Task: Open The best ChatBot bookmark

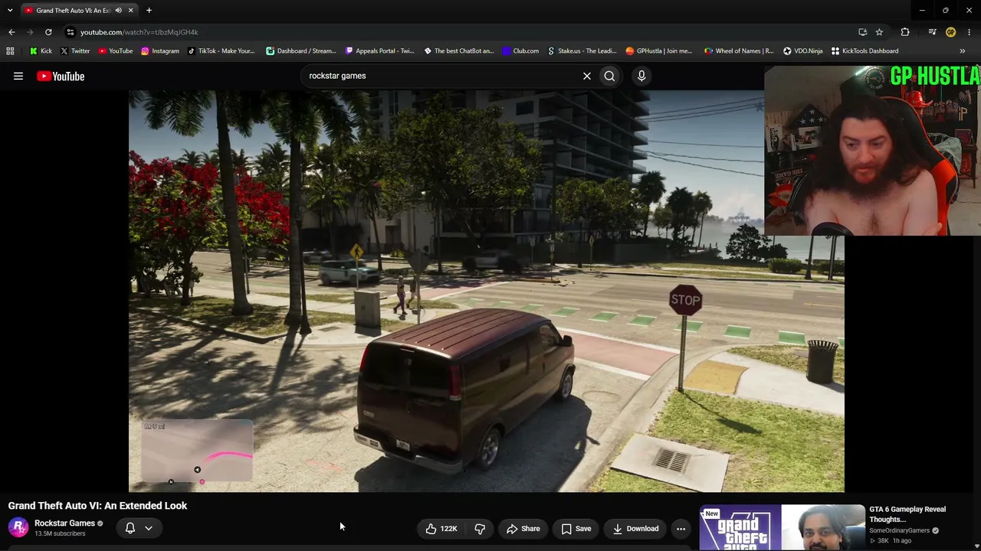Action: [x=458, y=51]
